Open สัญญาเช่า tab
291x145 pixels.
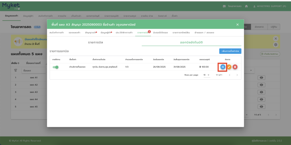coord(91,32)
